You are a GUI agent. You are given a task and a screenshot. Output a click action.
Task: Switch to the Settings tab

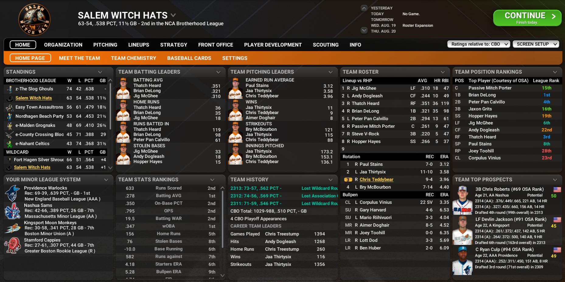235,58
